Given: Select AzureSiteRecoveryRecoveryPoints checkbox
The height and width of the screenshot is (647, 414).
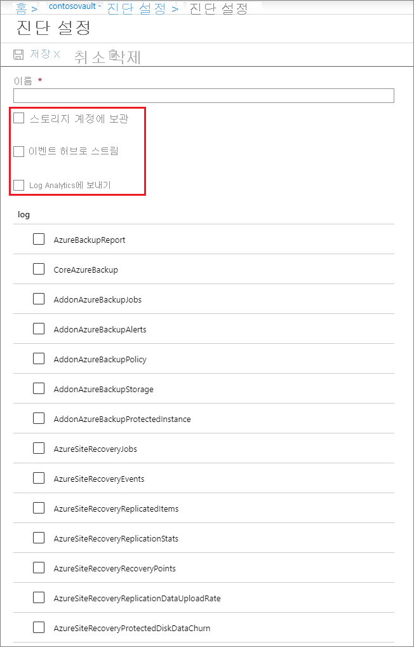Looking at the screenshot, I should tap(39, 568).
